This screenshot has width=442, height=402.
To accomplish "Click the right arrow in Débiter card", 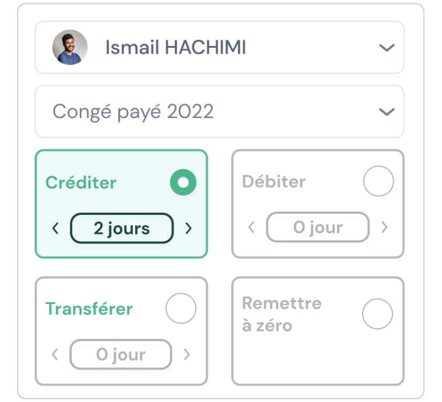I will pos(385,227).
